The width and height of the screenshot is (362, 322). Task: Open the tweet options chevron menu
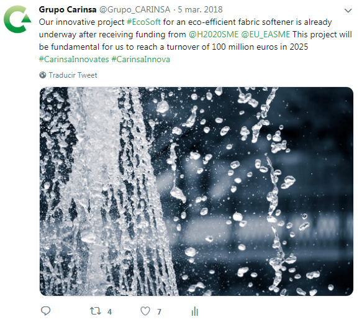point(348,11)
